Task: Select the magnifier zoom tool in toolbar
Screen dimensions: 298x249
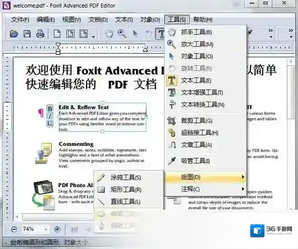Action: click(x=122, y=34)
